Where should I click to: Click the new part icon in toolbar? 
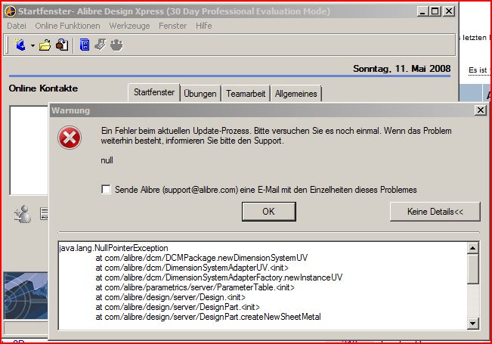click(x=20, y=45)
